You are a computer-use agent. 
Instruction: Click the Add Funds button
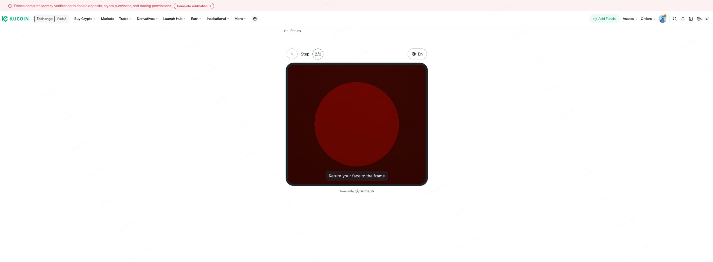(x=604, y=19)
